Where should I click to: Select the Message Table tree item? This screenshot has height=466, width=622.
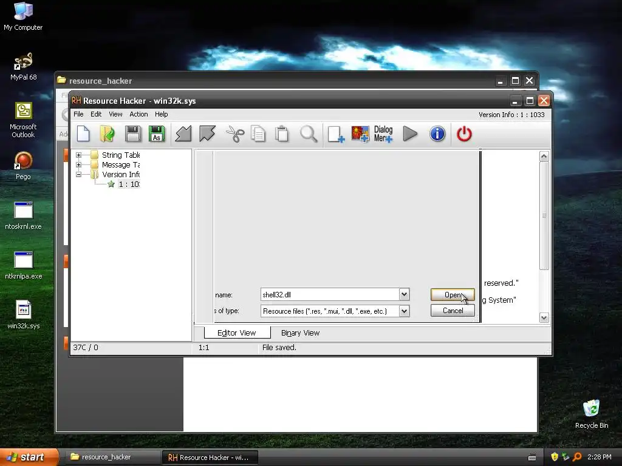[x=121, y=164]
